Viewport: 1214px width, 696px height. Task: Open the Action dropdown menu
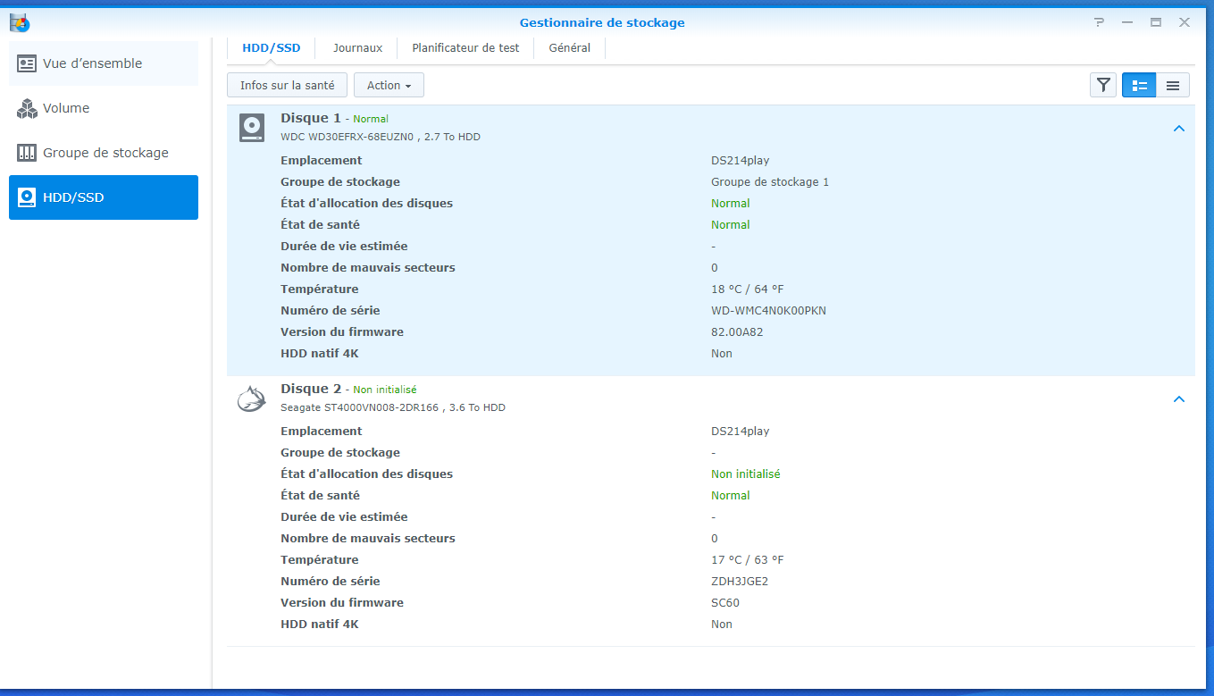(389, 85)
